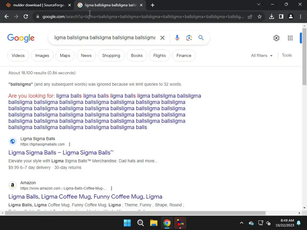
Task: Switch to Maps results
Action: click(65, 55)
